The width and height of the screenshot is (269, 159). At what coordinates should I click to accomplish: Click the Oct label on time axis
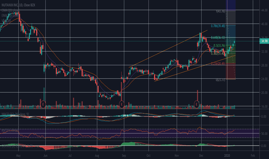148,156
